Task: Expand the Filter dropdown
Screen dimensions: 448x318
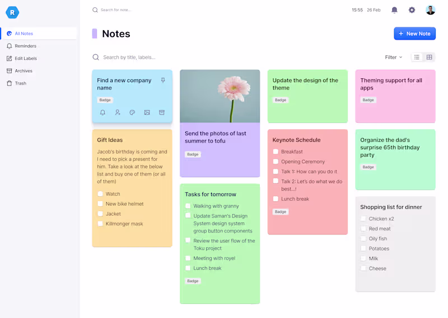Action: click(394, 57)
